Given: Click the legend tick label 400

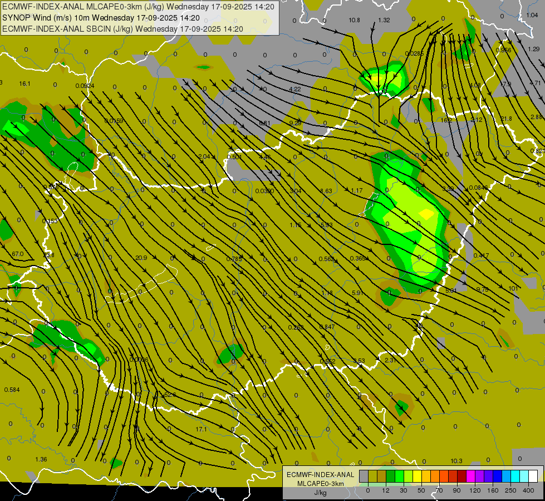Looking at the screenshot, I should (528, 490).
